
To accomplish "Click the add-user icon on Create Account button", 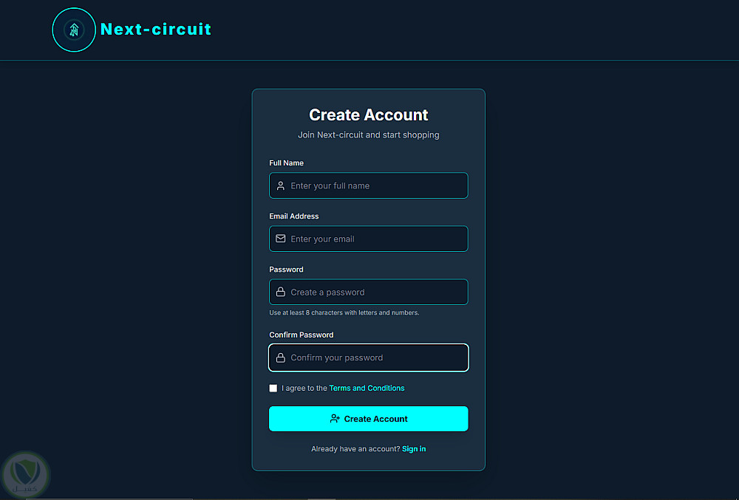I will pos(335,419).
